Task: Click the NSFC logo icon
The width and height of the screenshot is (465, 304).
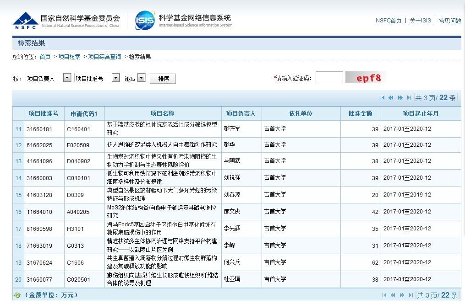Action: coord(25,21)
